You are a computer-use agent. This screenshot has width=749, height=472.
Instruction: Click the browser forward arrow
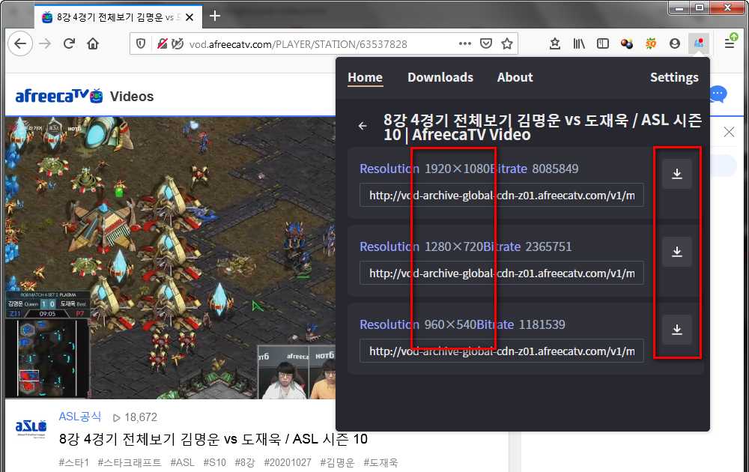(x=45, y=44)
